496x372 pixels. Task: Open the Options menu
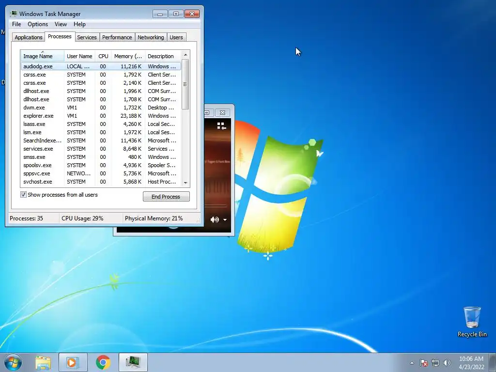pyautogui.click(x=38, y=24)
